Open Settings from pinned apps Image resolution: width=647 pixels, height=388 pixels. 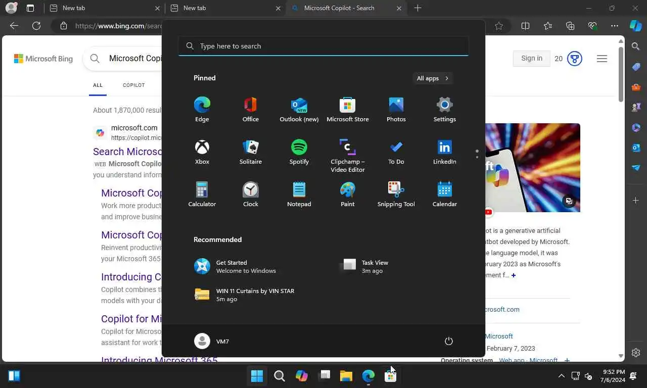tap(444, 110)
